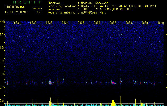The height and width of the screenshot is (106, 167).
Task: Click the meteor count 35
Action: [x=38, y=12]
